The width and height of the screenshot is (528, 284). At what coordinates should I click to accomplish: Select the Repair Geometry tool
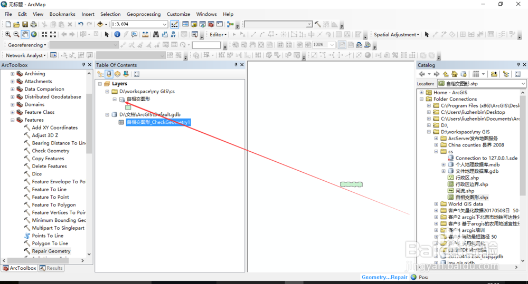[x=51, y=251]
